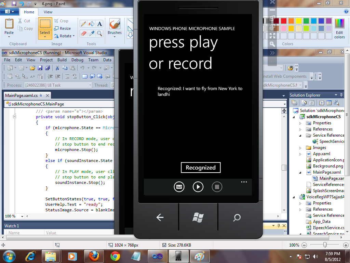Open the Build menu in Visual Studio
The image size is (350, 263).
click(x=62, y=60)
